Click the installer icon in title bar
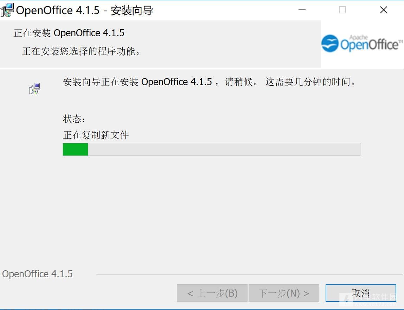This screenshot has height=310, width=404. [7, 10]
